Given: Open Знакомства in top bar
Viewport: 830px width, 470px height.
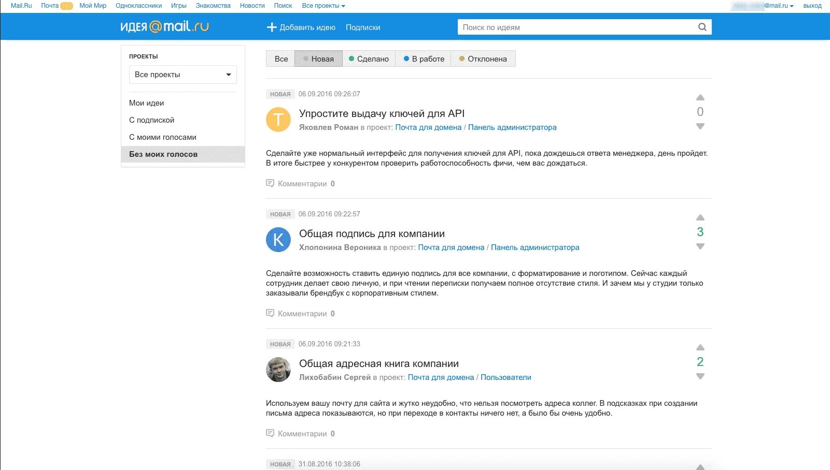Looking at the screenshot, I should coord(213,6).
